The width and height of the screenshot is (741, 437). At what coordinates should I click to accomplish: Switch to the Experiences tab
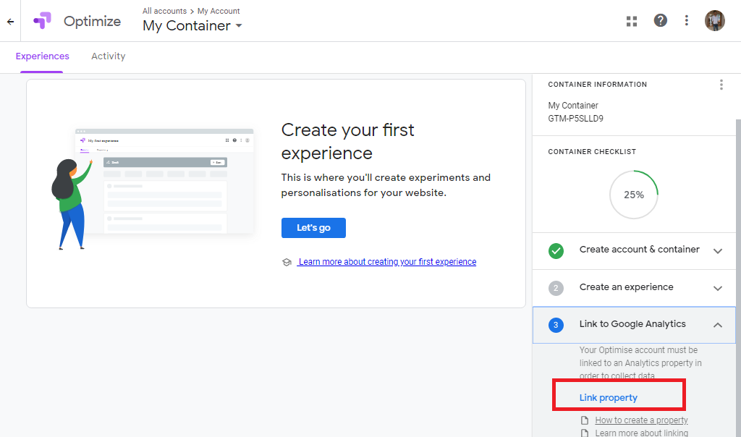[42, 56]
